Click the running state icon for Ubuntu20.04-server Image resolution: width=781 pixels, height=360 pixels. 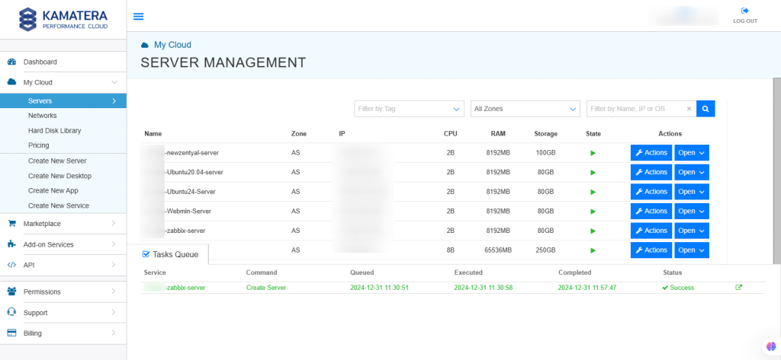593,173
